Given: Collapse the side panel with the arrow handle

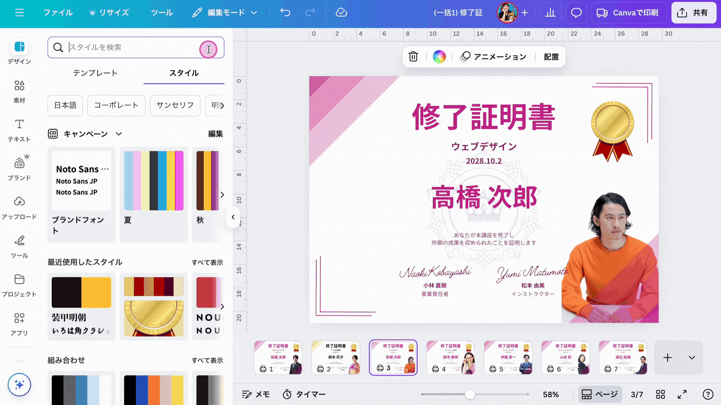Looking at the screenshot, I should 233,217.
